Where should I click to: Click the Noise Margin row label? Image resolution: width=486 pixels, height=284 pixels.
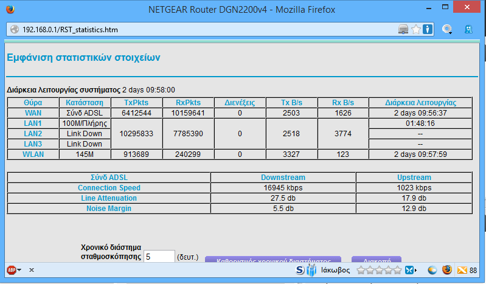click(109, 209)
